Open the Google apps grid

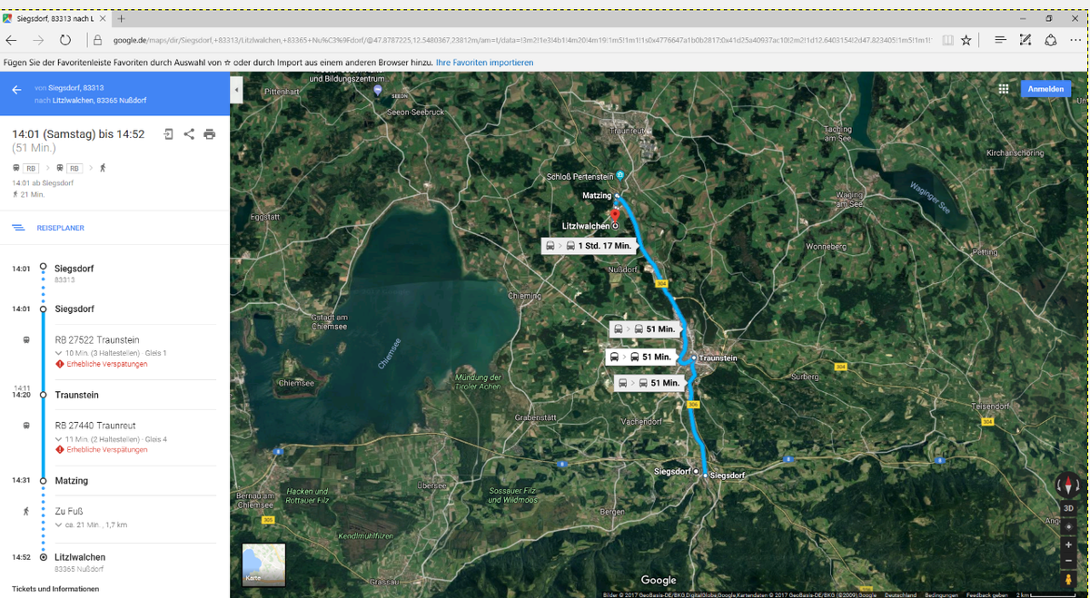[x=1003, y=89]
